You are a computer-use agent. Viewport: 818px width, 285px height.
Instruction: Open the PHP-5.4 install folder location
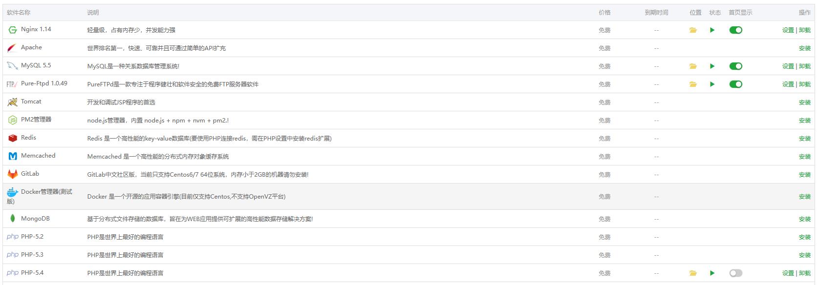pos(693,273)
